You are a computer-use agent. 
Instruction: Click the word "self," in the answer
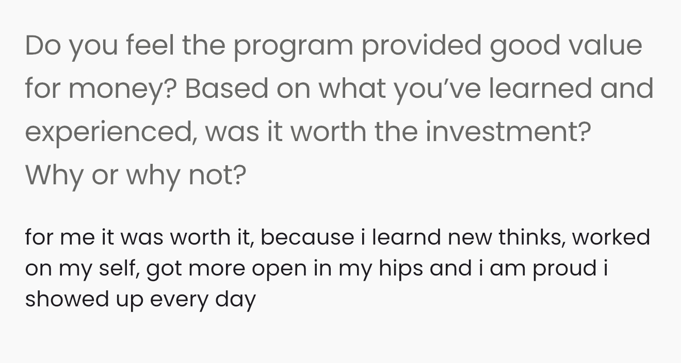pos(121,268)
